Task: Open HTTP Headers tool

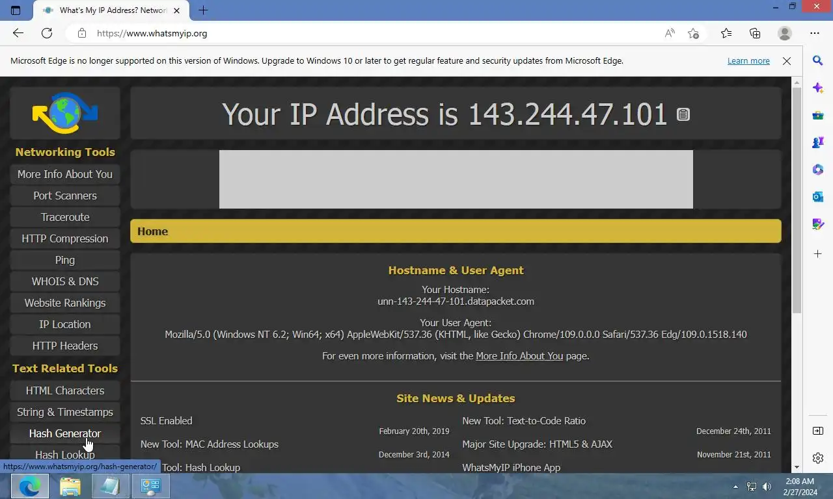Action: 65,346
